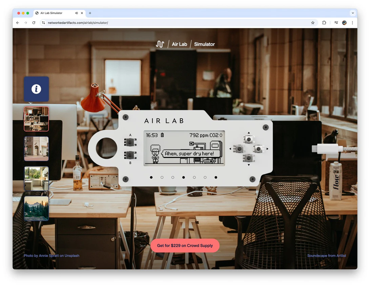Push the Air Lab button B

(x=130, y=155)
